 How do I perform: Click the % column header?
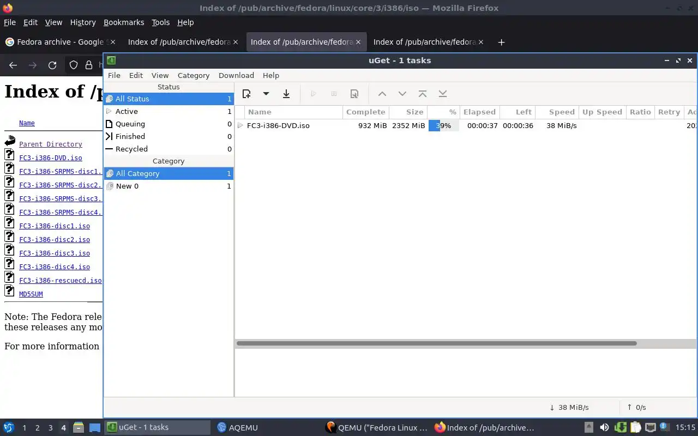443,112
